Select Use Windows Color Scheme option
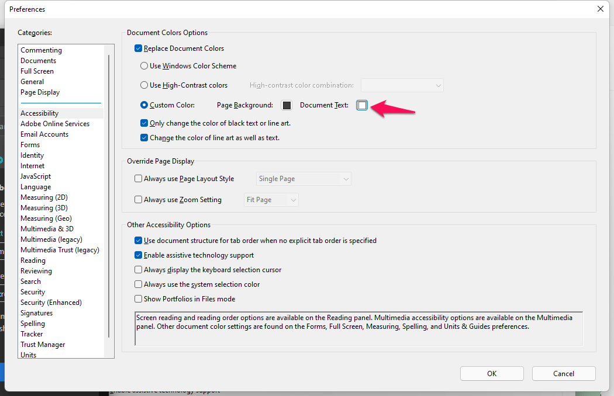Screen dimensions: 614x396 click(144, 66)
